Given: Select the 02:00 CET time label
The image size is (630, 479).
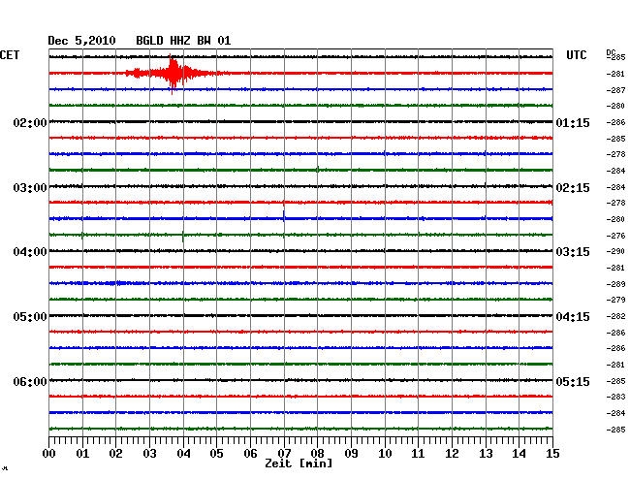Looking at the screenshot, I should click(x=30, y=123).
